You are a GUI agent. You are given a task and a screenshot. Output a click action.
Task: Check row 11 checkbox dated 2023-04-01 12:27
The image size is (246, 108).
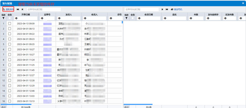pyautogui.click(x=10, y=75)
